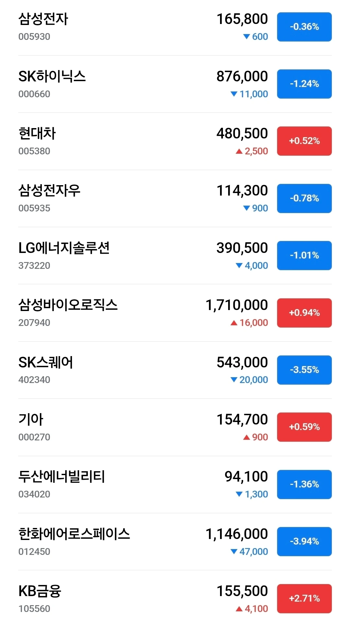Tap the -0.78% percentage badge
Viewport: 350px width, 623px height.
(x=304, y=198)
